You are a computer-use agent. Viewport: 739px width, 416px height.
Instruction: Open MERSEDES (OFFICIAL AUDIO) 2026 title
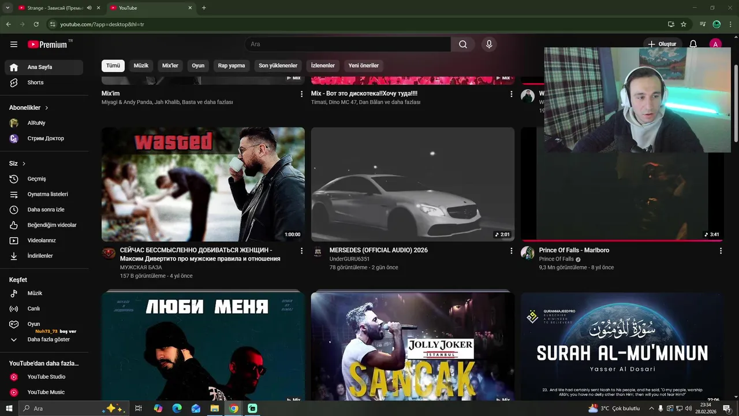pyautogui.click(x=379, y=250)
